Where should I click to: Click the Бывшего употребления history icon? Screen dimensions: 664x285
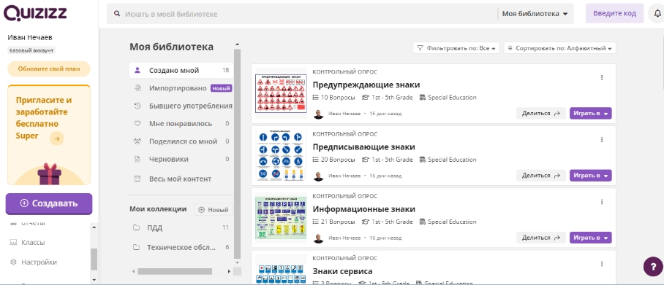[x=137, y=106]
